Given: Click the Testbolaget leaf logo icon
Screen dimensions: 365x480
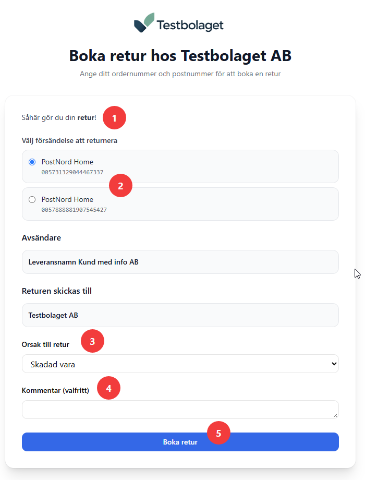Looking at the screenshot, I should 144,22.
